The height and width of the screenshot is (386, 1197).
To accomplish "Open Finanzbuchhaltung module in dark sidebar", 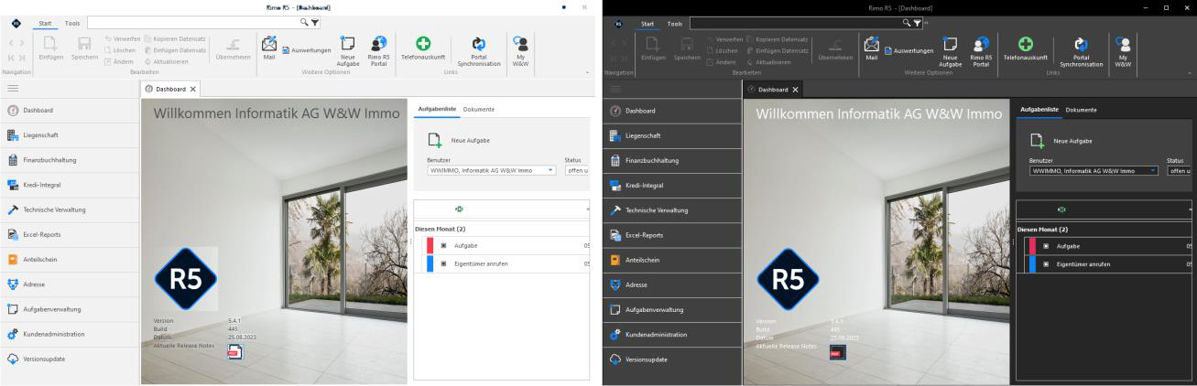I will click(671, 160).
